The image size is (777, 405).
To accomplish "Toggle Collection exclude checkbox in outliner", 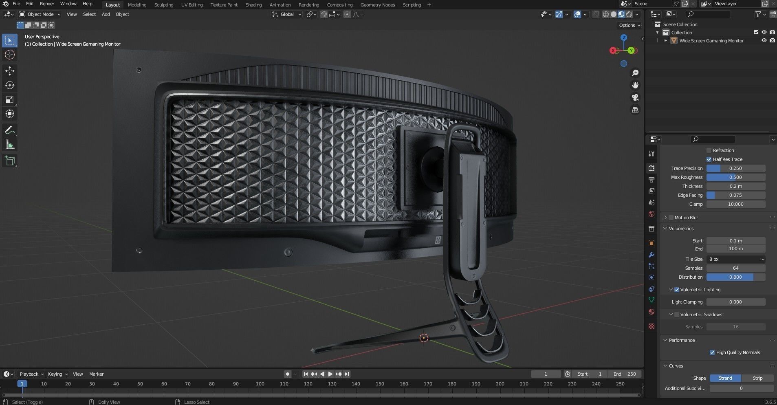I will click(x=756, y=33).
